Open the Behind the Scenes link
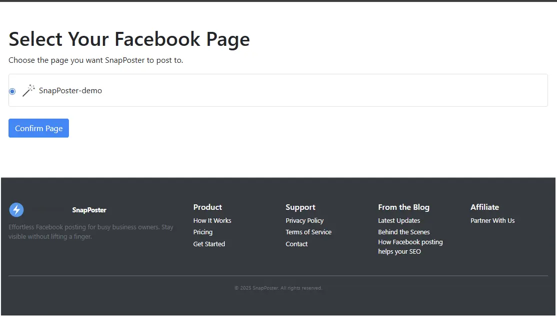 (x=404, y=232)
